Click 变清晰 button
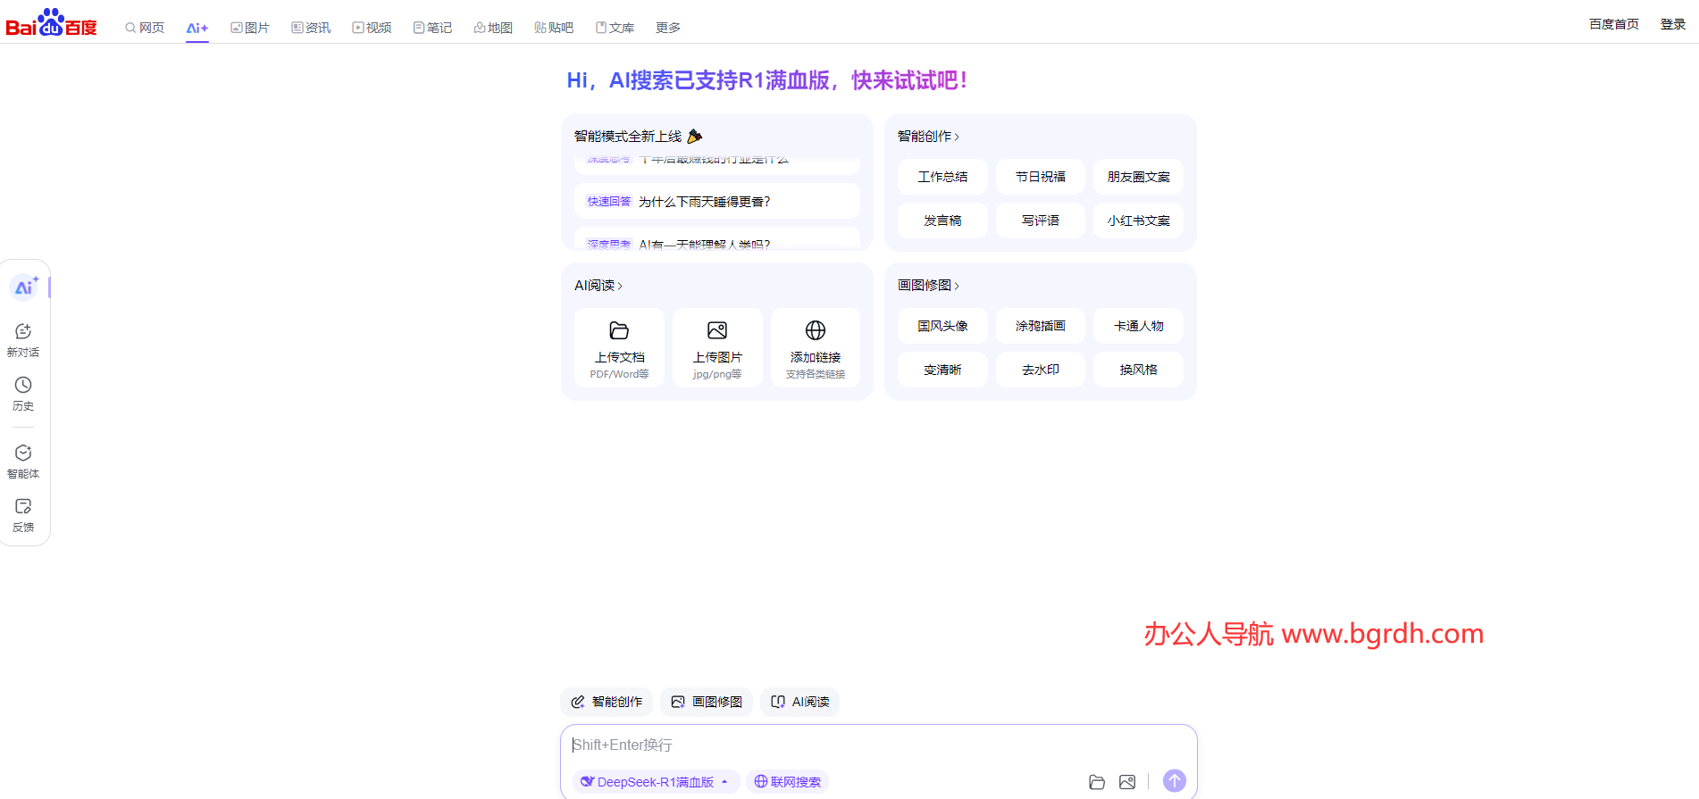 point(942,370)
